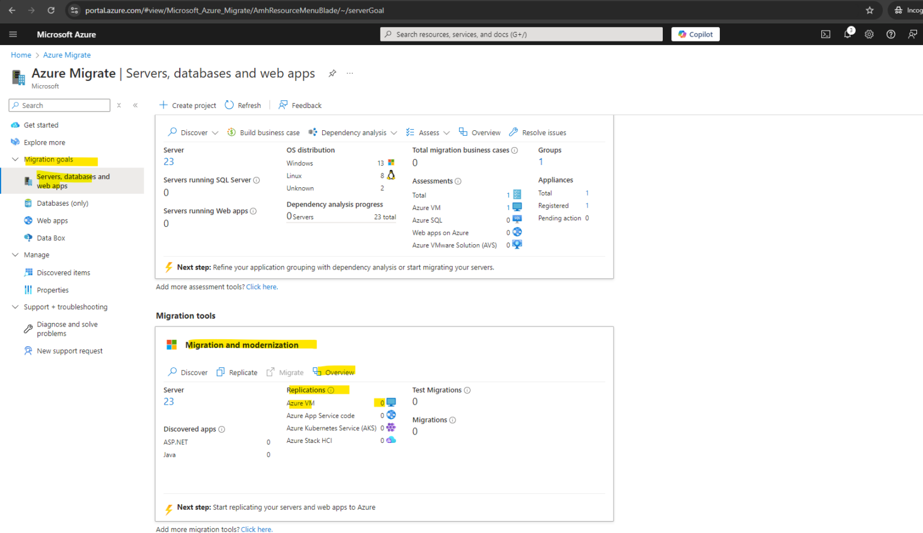Click the sidebar Search field
The width and height of the screenshot is (923, 533).
point(59,105)
